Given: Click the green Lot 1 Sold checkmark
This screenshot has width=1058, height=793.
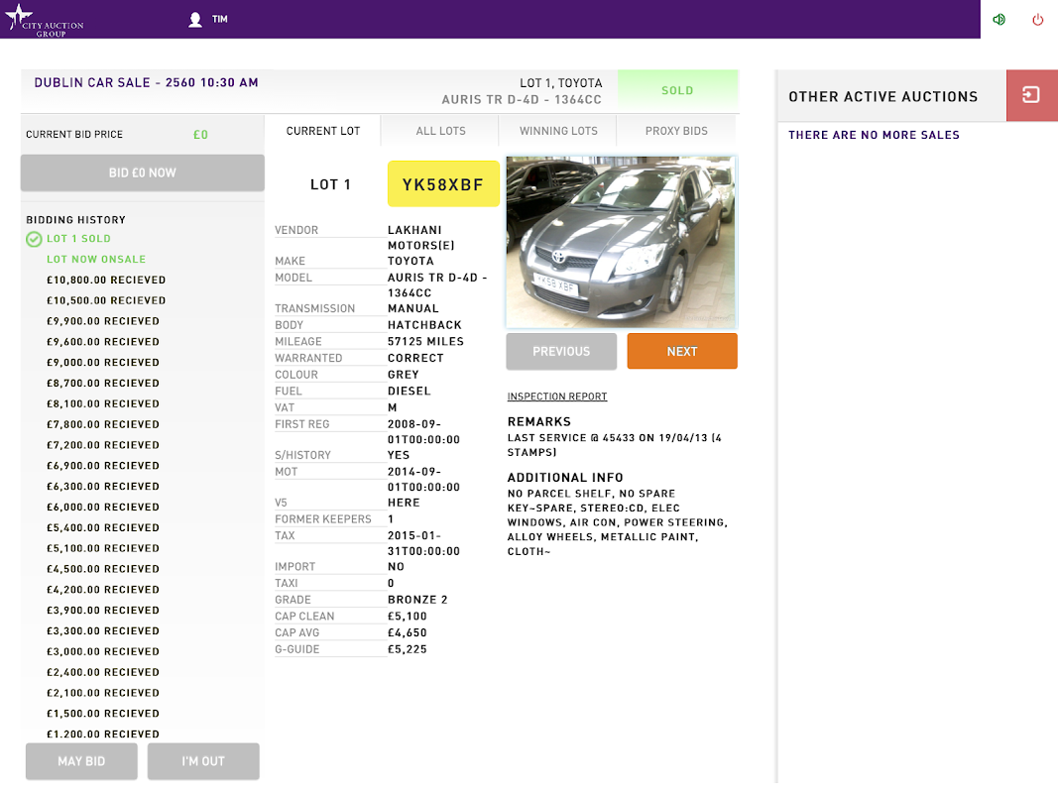Looking at the screenshot, I should coord(34,239).
